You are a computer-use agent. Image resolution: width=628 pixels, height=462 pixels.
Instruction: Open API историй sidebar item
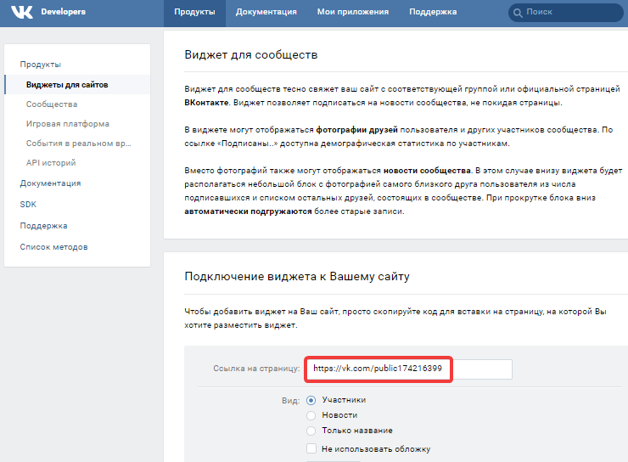(x=51, y=163)
